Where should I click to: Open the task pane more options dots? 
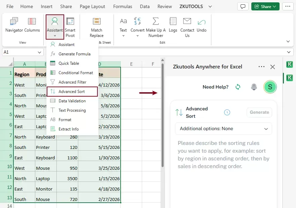pos(261,66)
